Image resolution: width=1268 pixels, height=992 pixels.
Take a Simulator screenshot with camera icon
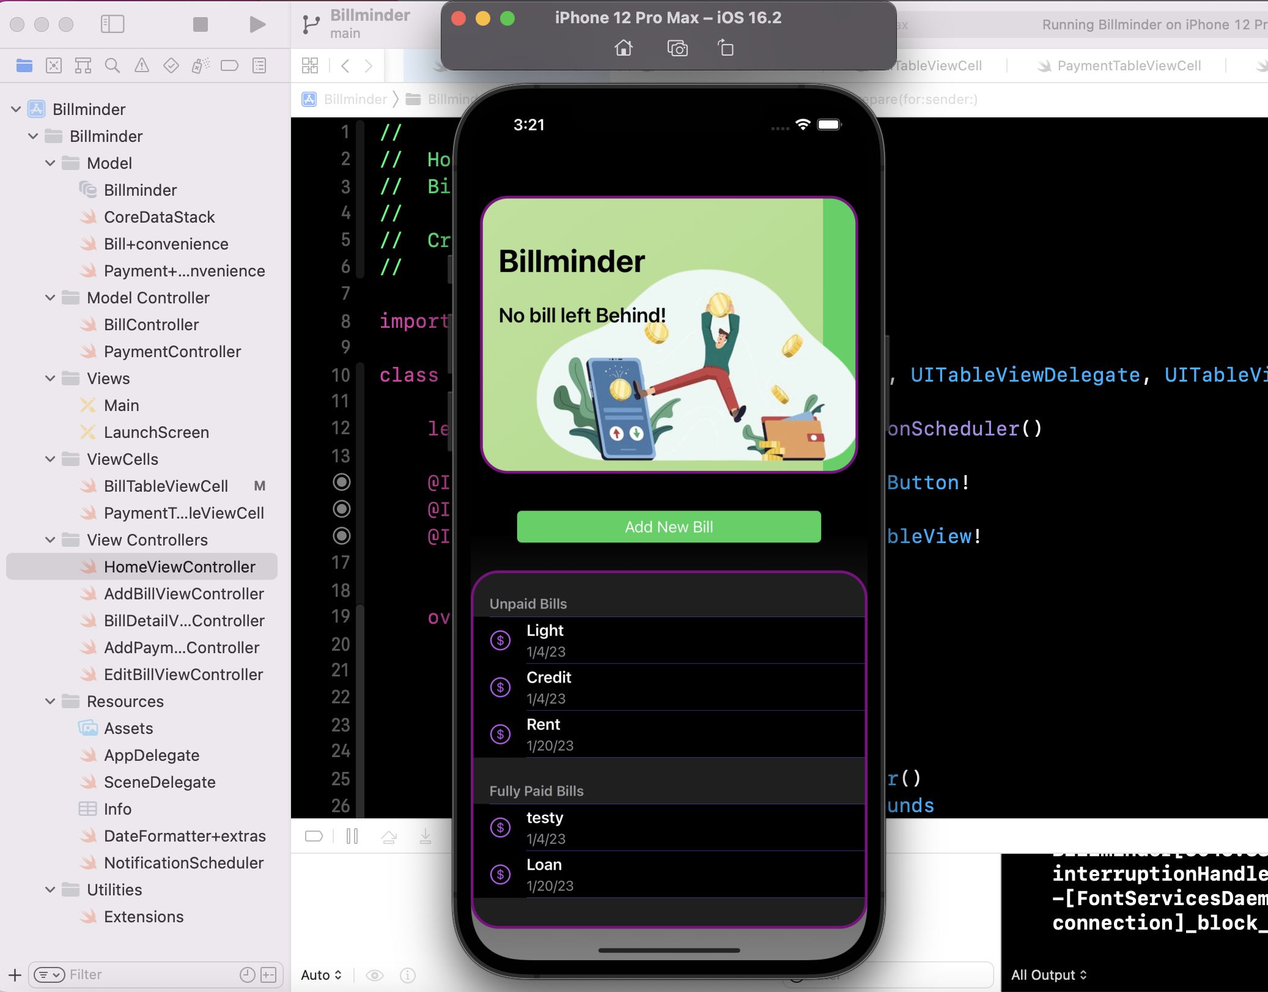[677, 48]
